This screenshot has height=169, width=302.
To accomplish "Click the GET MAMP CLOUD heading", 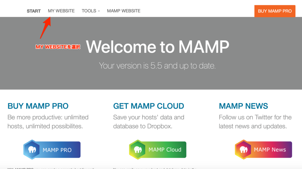I will tap(149, 106).
